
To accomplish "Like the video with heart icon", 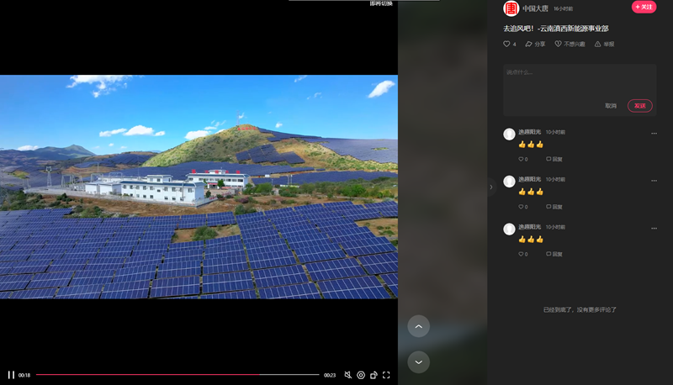I will pyautogui.click(x=507, y=44).
